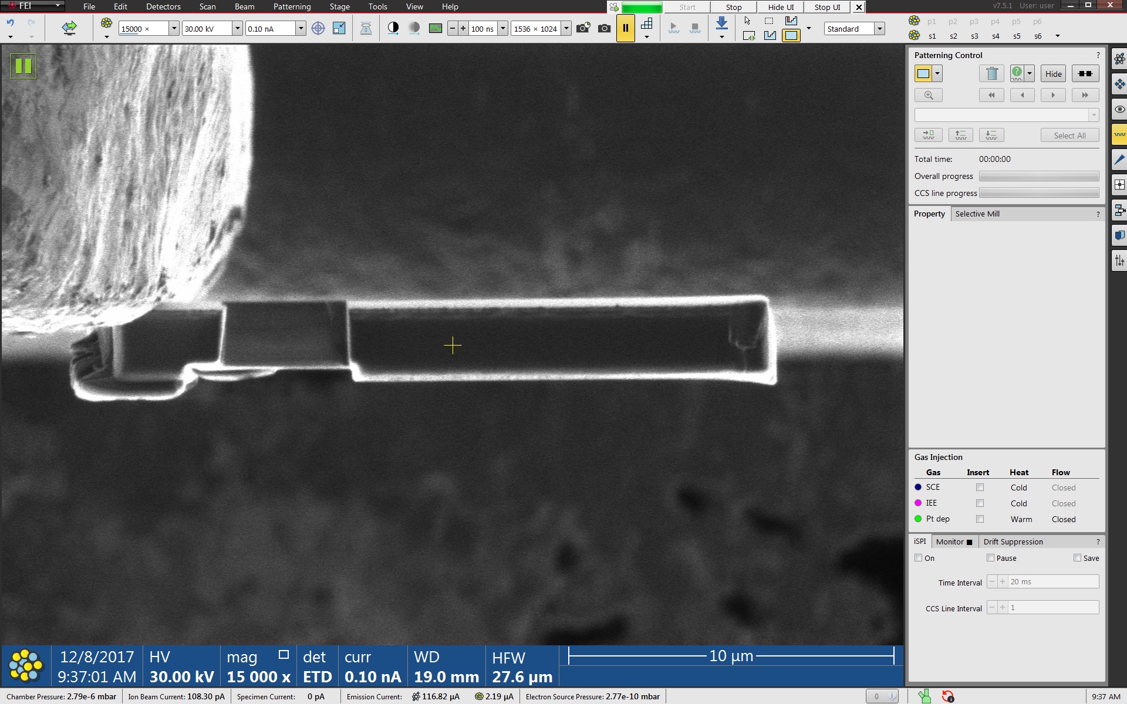Open the Standard mode dropdown
The height and width of the screenshot is (704, 1127).
pos(879,28)
